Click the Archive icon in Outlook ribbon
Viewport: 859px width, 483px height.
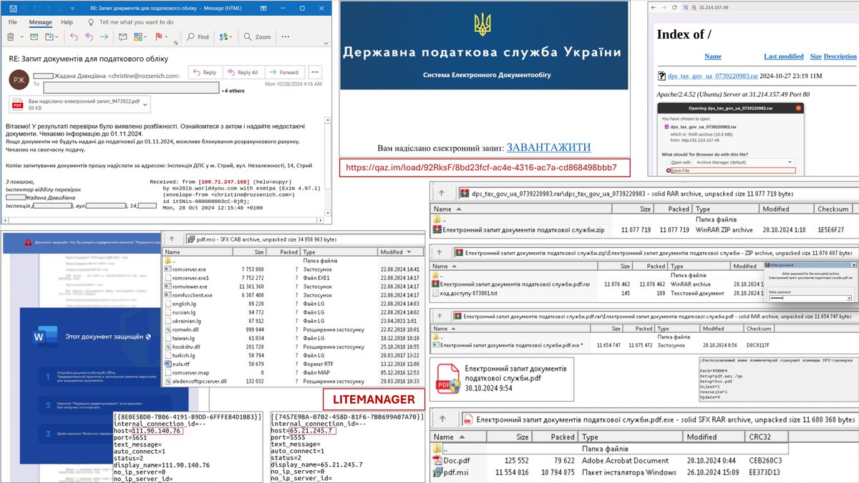pyautogui.click(x=36, y=36)
